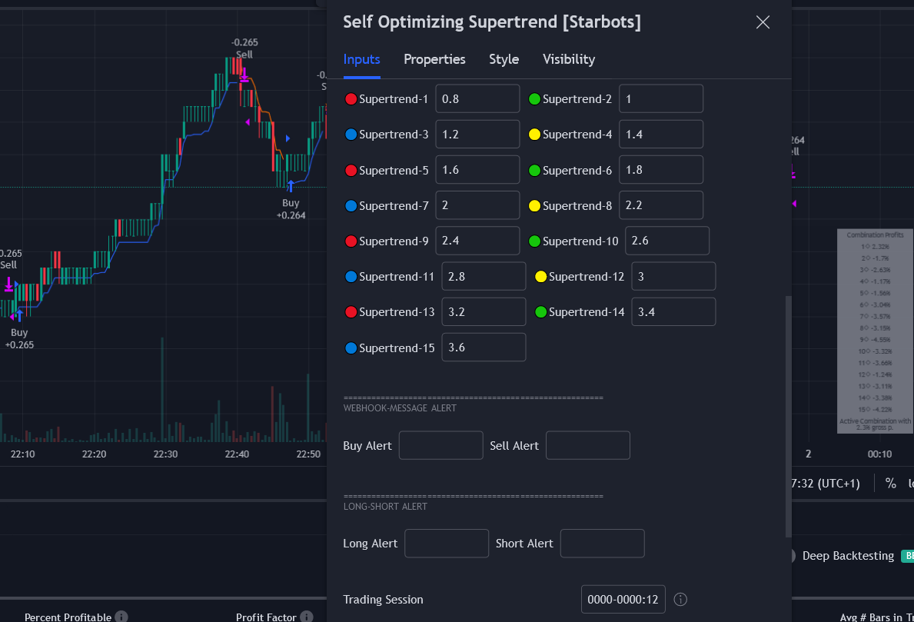914x622 pixels.
Task: Click the Profit Factor metric label
Action: pyautogui.click(x=266, y=617)
